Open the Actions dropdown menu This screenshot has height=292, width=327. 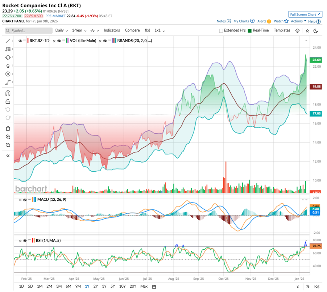(298, 21)
